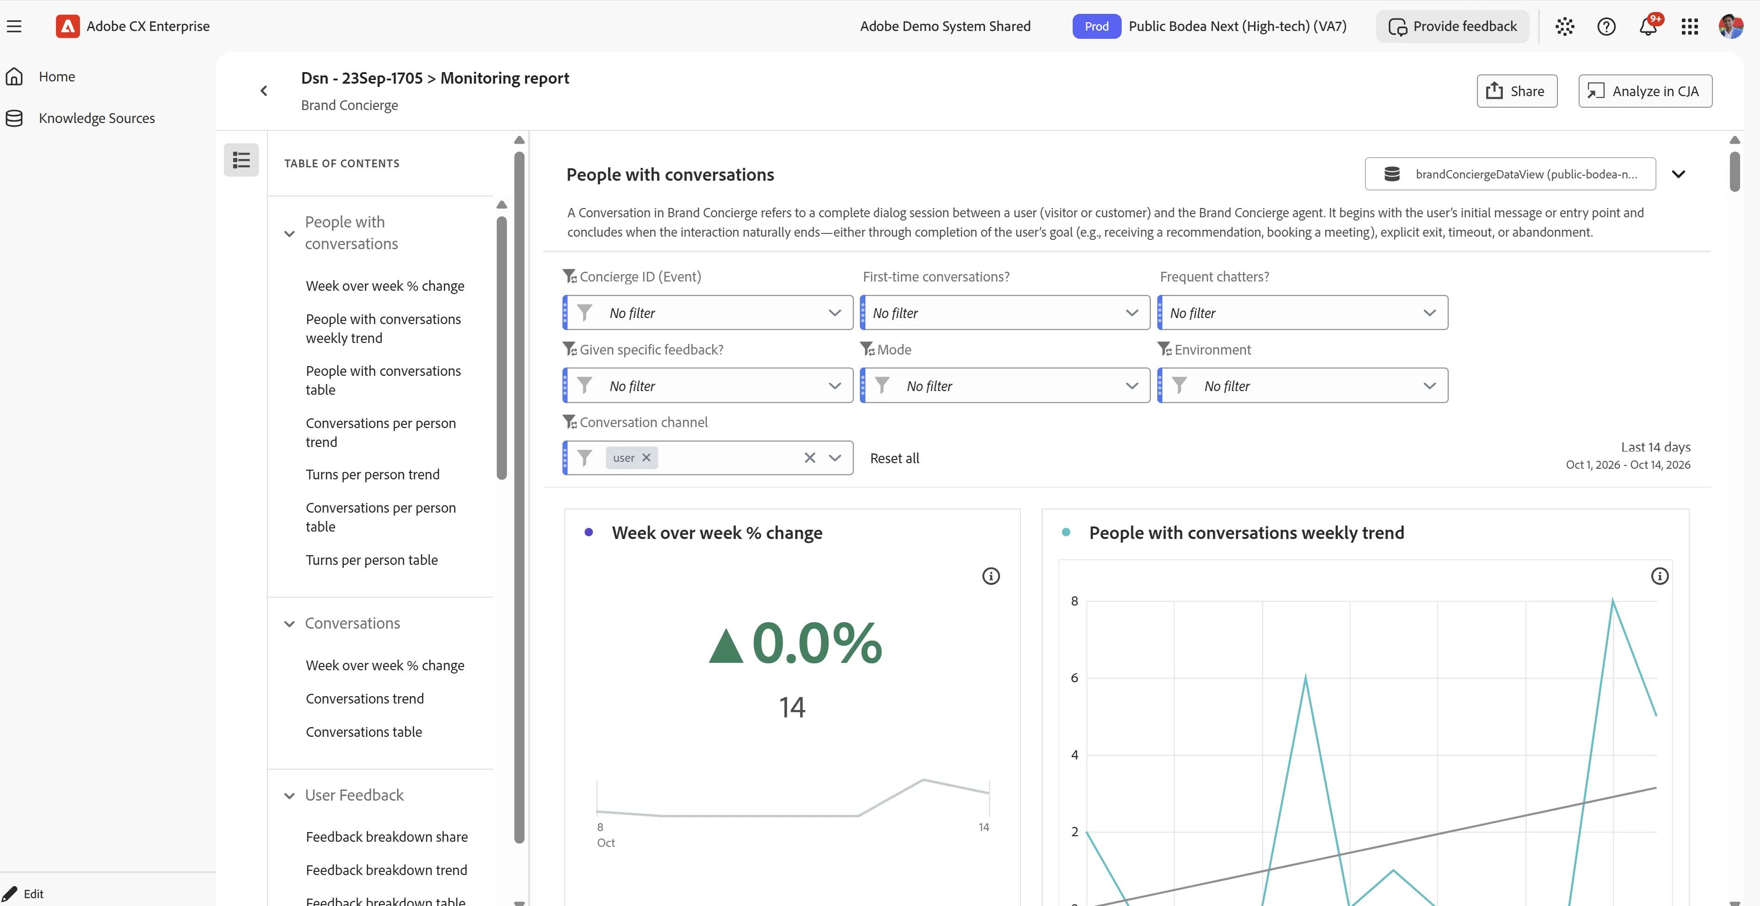Clear the Conversation channel filter field
The width and height of the screenshot is (1760, 906).
pos(809,458)
